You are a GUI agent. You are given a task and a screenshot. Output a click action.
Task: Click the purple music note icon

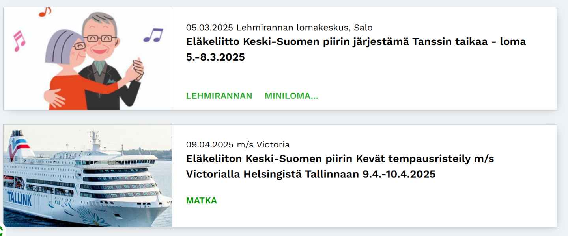coord(153,35)
